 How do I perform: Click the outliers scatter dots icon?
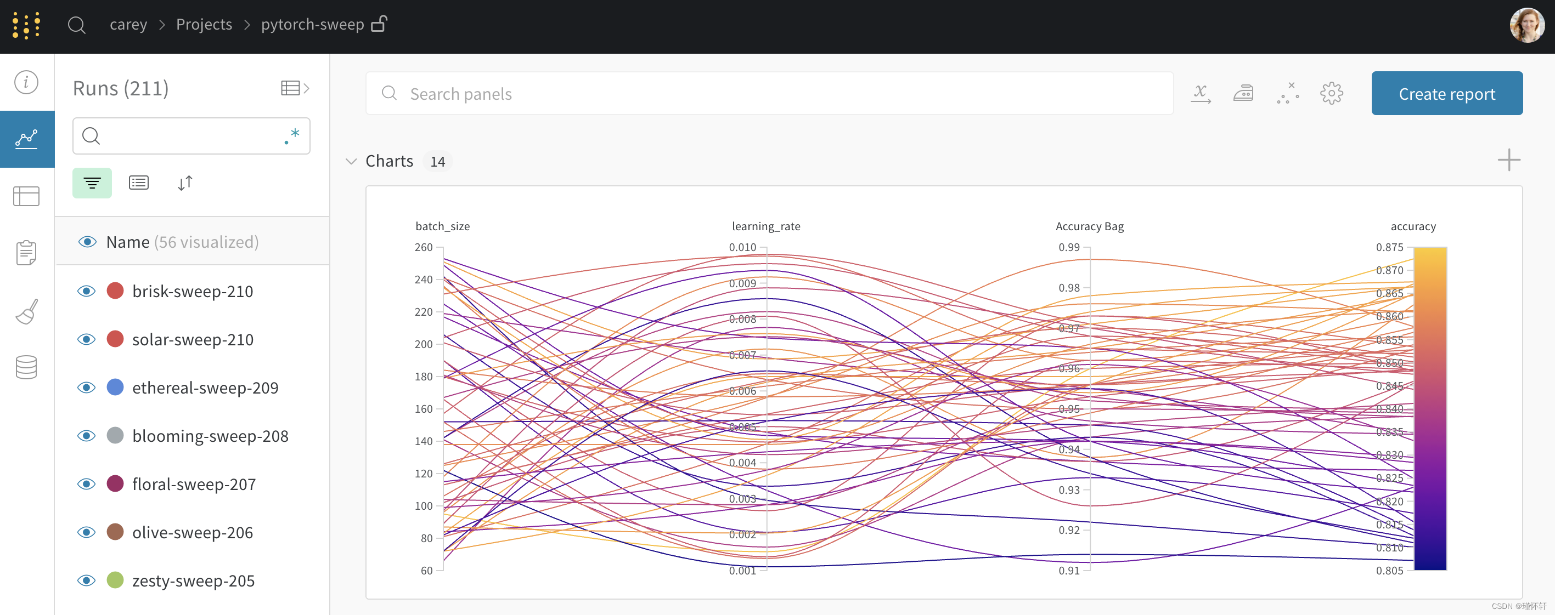coord(1287,93)
